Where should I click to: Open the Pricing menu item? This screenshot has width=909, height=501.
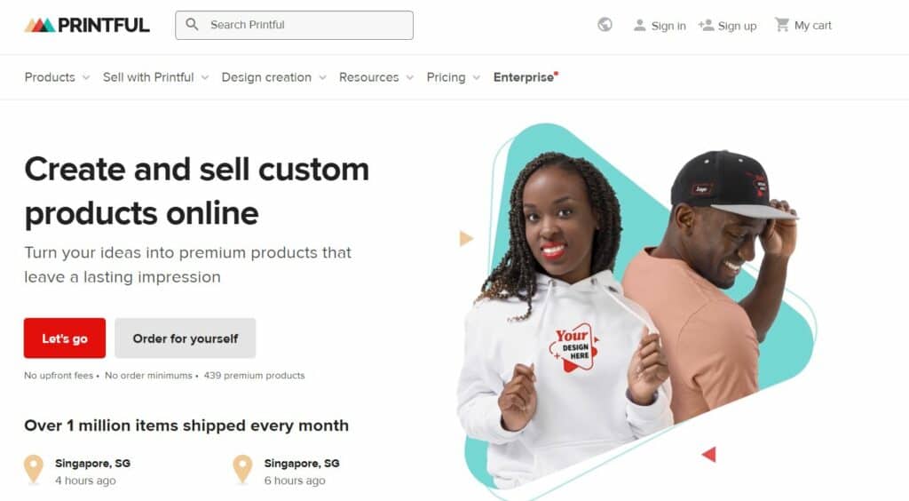tap(446, 77)
